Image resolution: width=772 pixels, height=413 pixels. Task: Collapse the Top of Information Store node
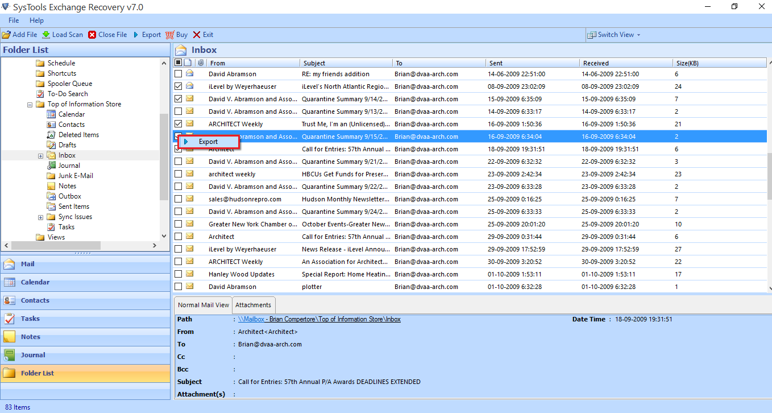tap(30, 105)
